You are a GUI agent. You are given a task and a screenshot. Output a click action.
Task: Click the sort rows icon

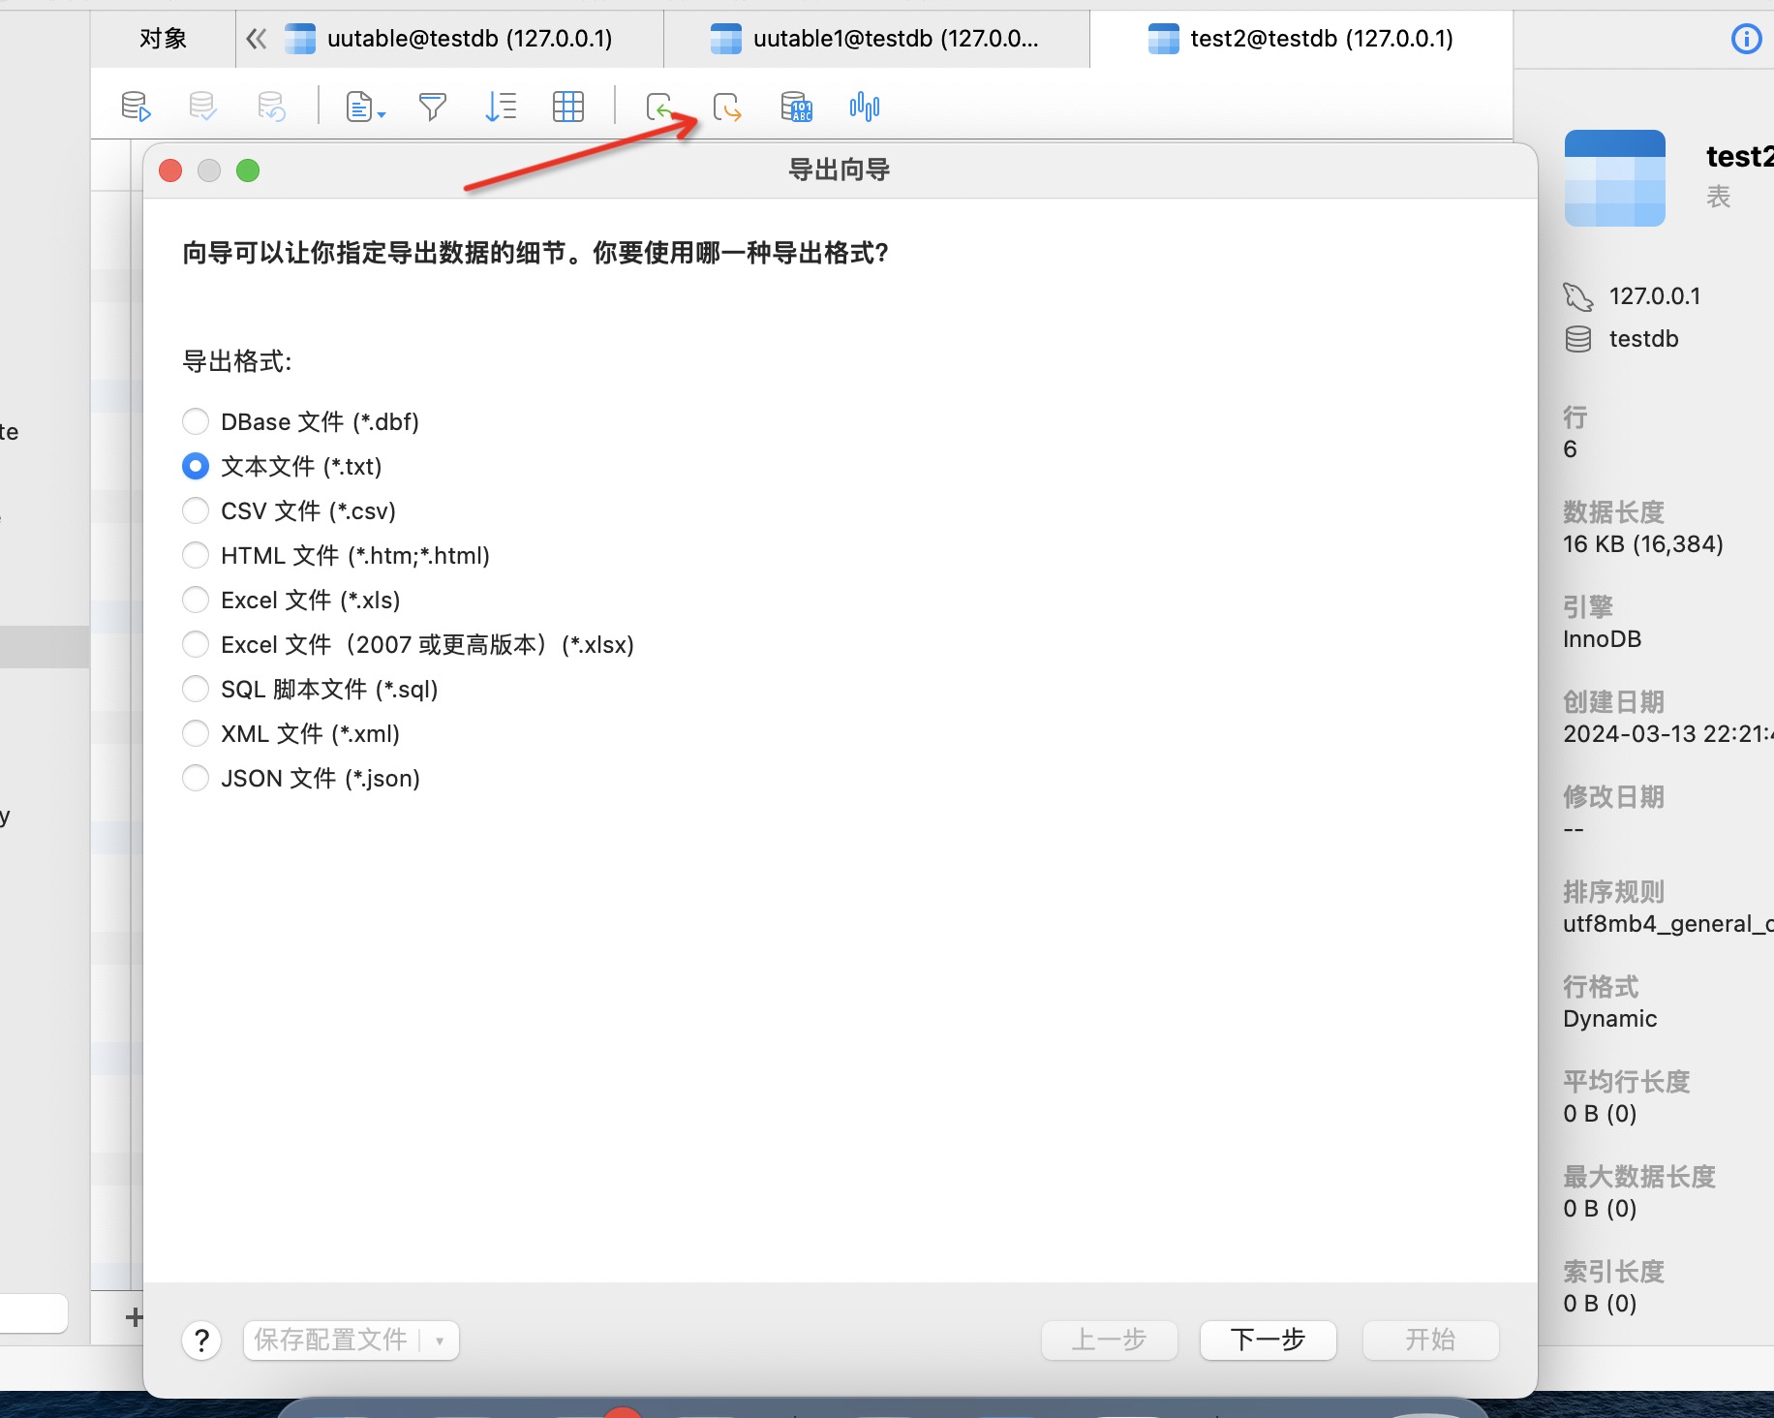[x=501, y=107]
